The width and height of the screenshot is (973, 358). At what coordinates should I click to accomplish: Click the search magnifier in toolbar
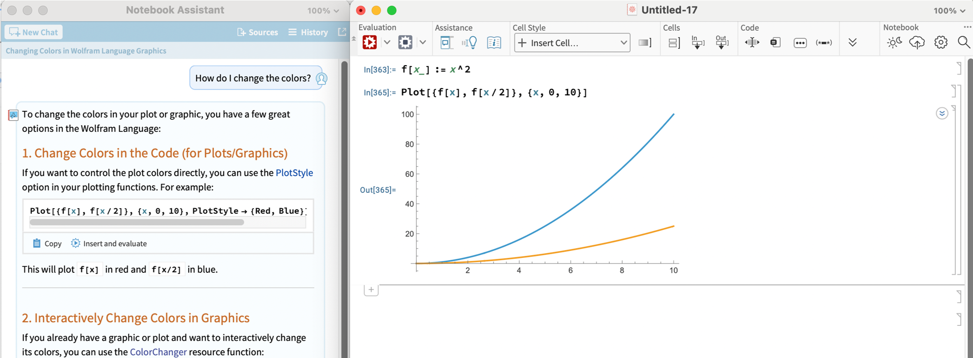click(x=963, y=43)
